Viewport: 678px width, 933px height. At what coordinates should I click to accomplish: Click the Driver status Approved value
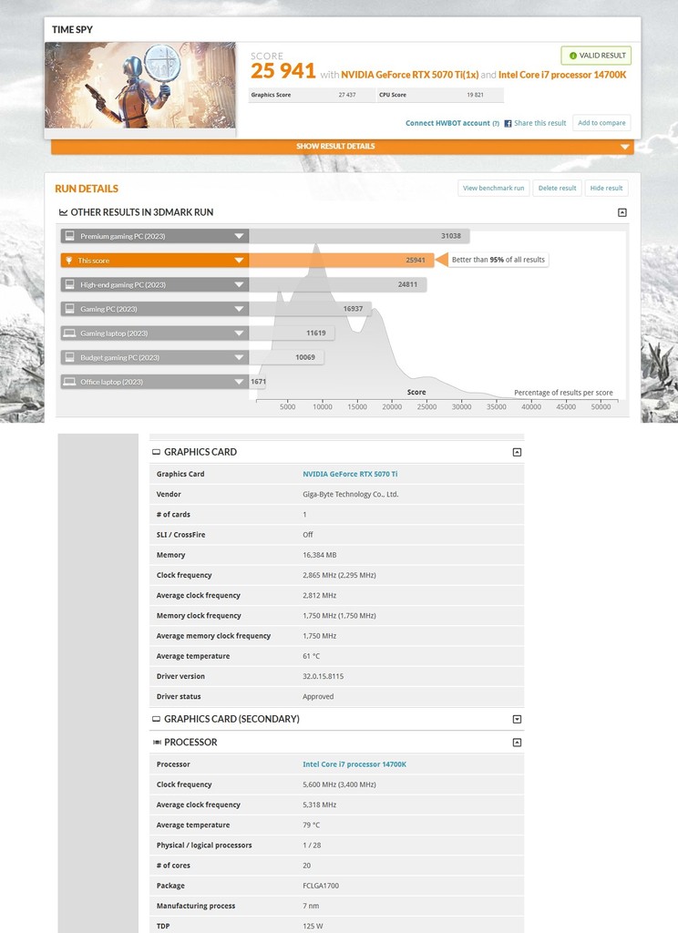[x=318, y=697]
